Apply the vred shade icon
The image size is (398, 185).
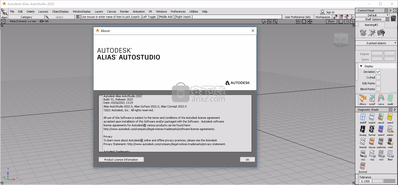[x=390, y=142]
